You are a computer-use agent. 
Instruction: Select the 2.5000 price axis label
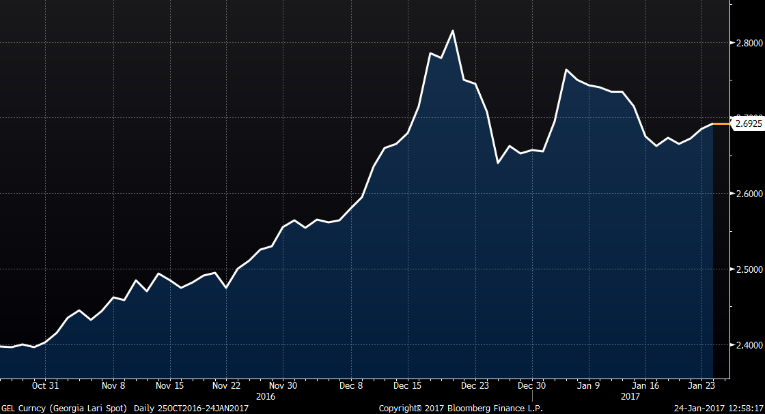click(x=747, y=269)
